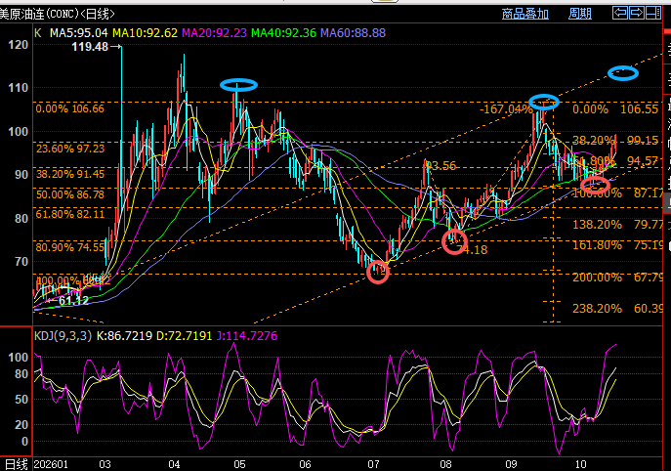Click the 138.20% 79.77 extension label
The width and height of the screenshot is (671, 471).
[x=618, y=225]
